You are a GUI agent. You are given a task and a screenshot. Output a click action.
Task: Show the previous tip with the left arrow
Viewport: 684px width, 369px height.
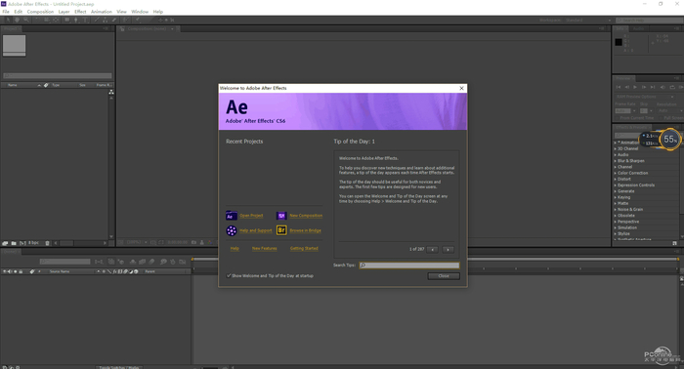432,250
